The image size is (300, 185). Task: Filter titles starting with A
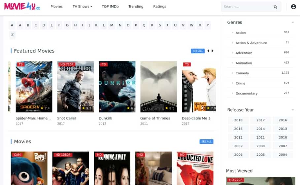point(20,25)
